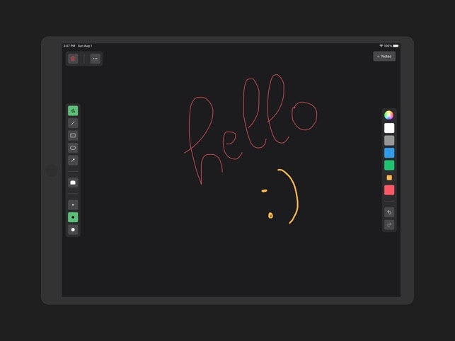Pick the gray color swatch
The height and width of the screenshot is (341, 455).
pos(389,141)
